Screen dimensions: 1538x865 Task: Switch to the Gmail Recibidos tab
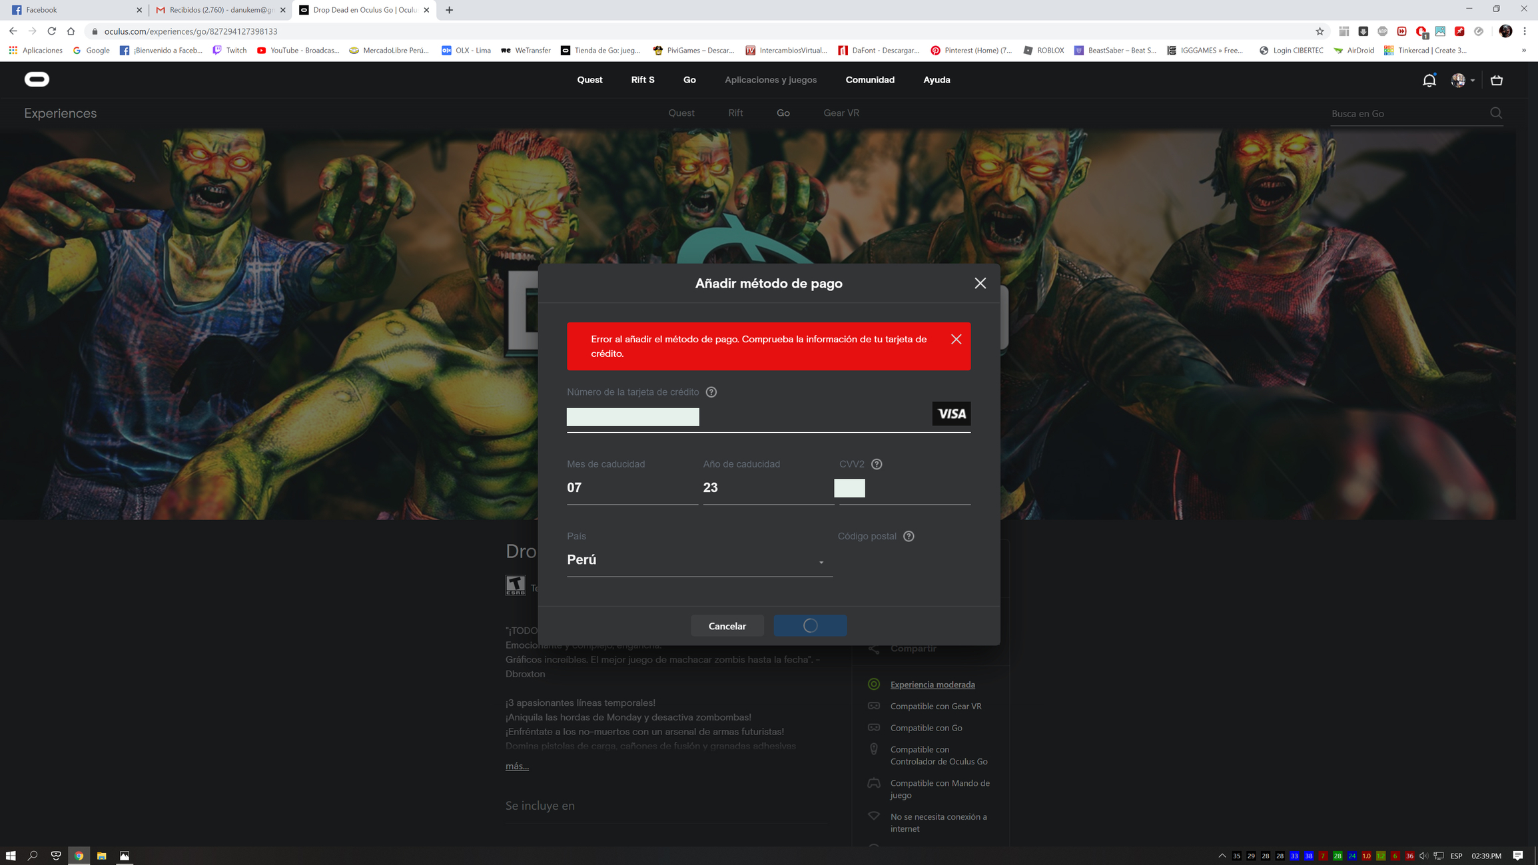click(x=220, y=10)
